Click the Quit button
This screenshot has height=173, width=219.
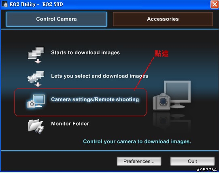(x=192, y=161)
